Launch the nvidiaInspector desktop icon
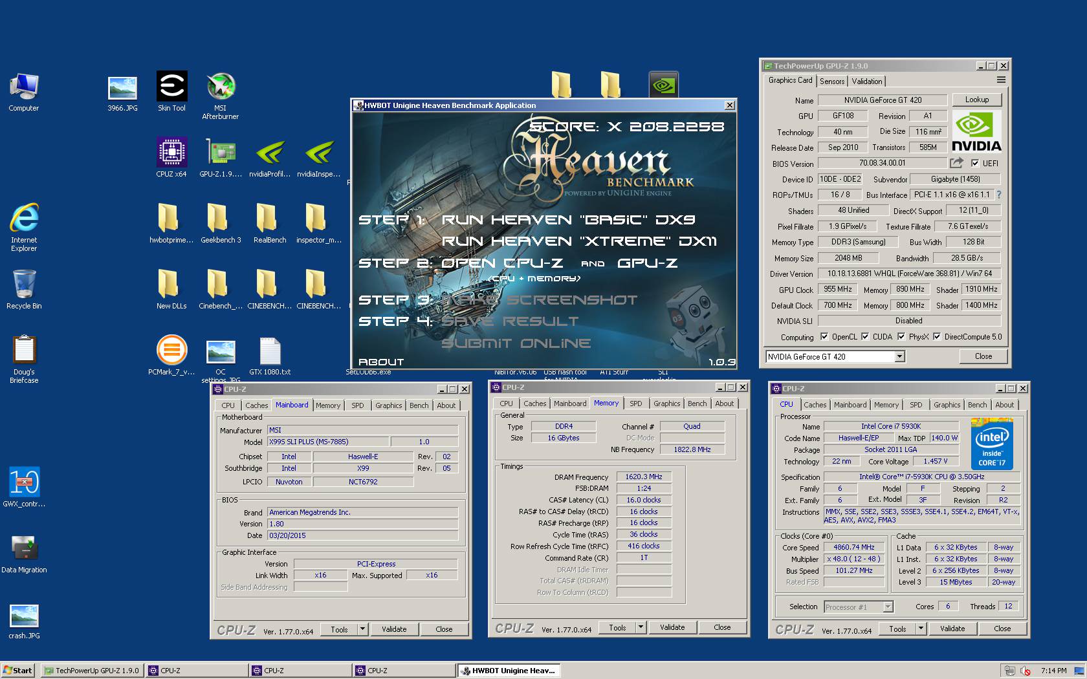Screen dimensions: 1087x679 click(319, 158)
